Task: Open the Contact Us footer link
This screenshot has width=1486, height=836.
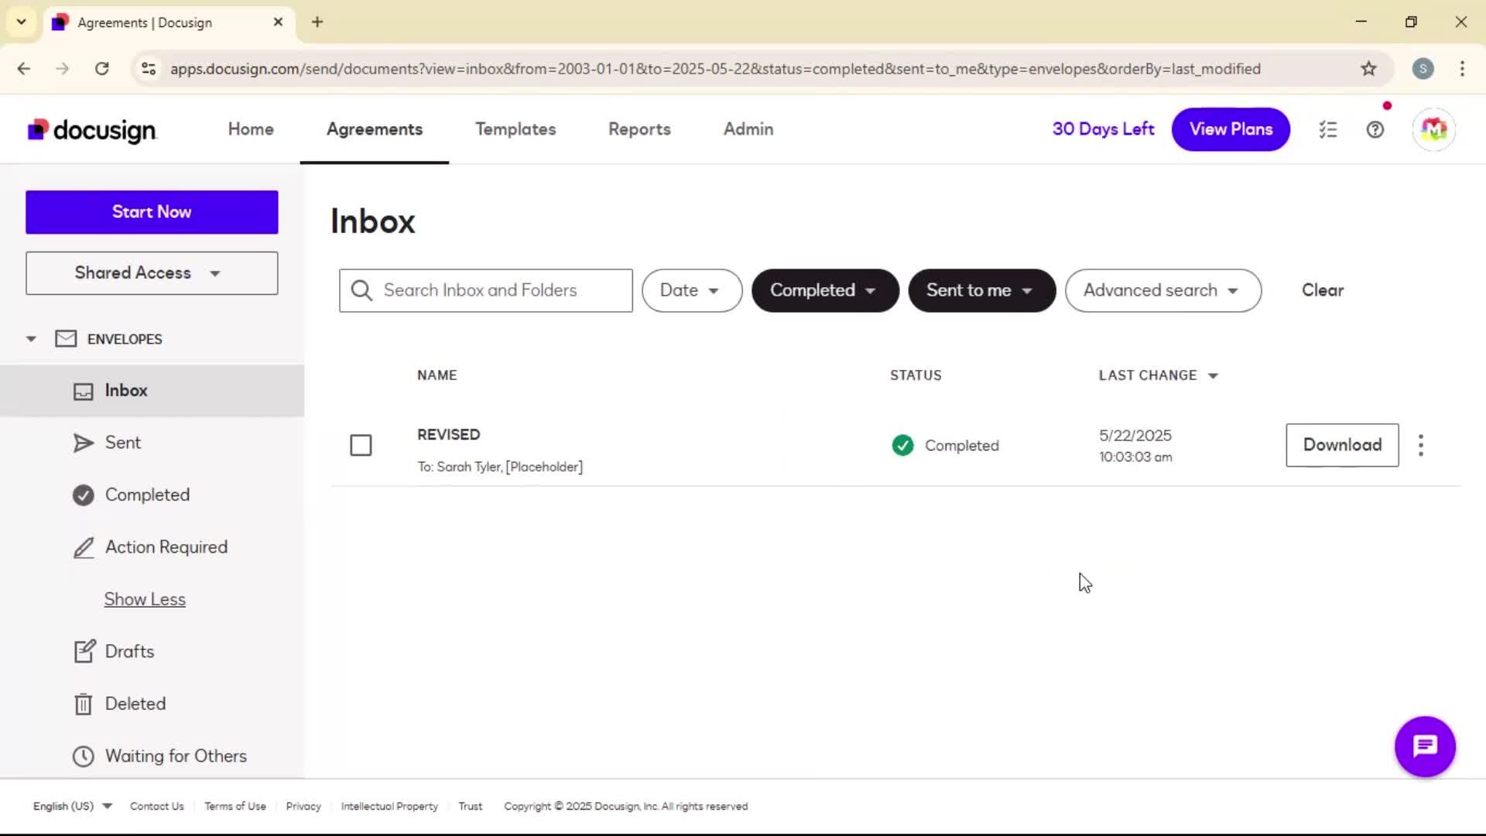Action: (157, 806)
